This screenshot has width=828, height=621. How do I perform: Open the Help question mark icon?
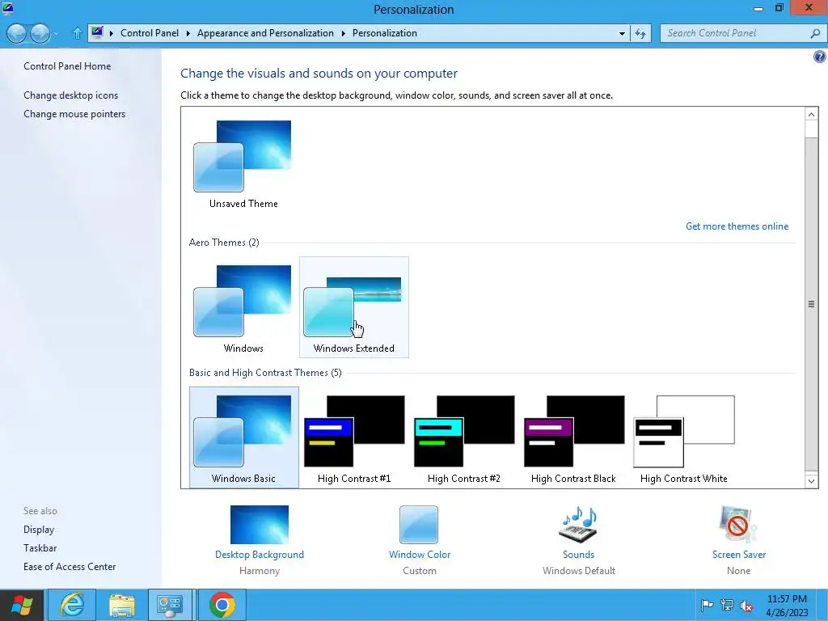click(x=820, y=57)
